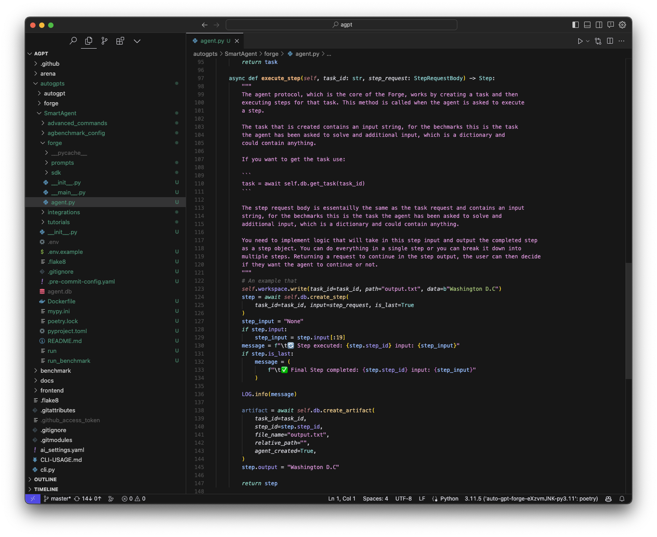This screenshot has width=657, height=537.
Task: Open the Extensions view icon
Action: pos(120,41)
